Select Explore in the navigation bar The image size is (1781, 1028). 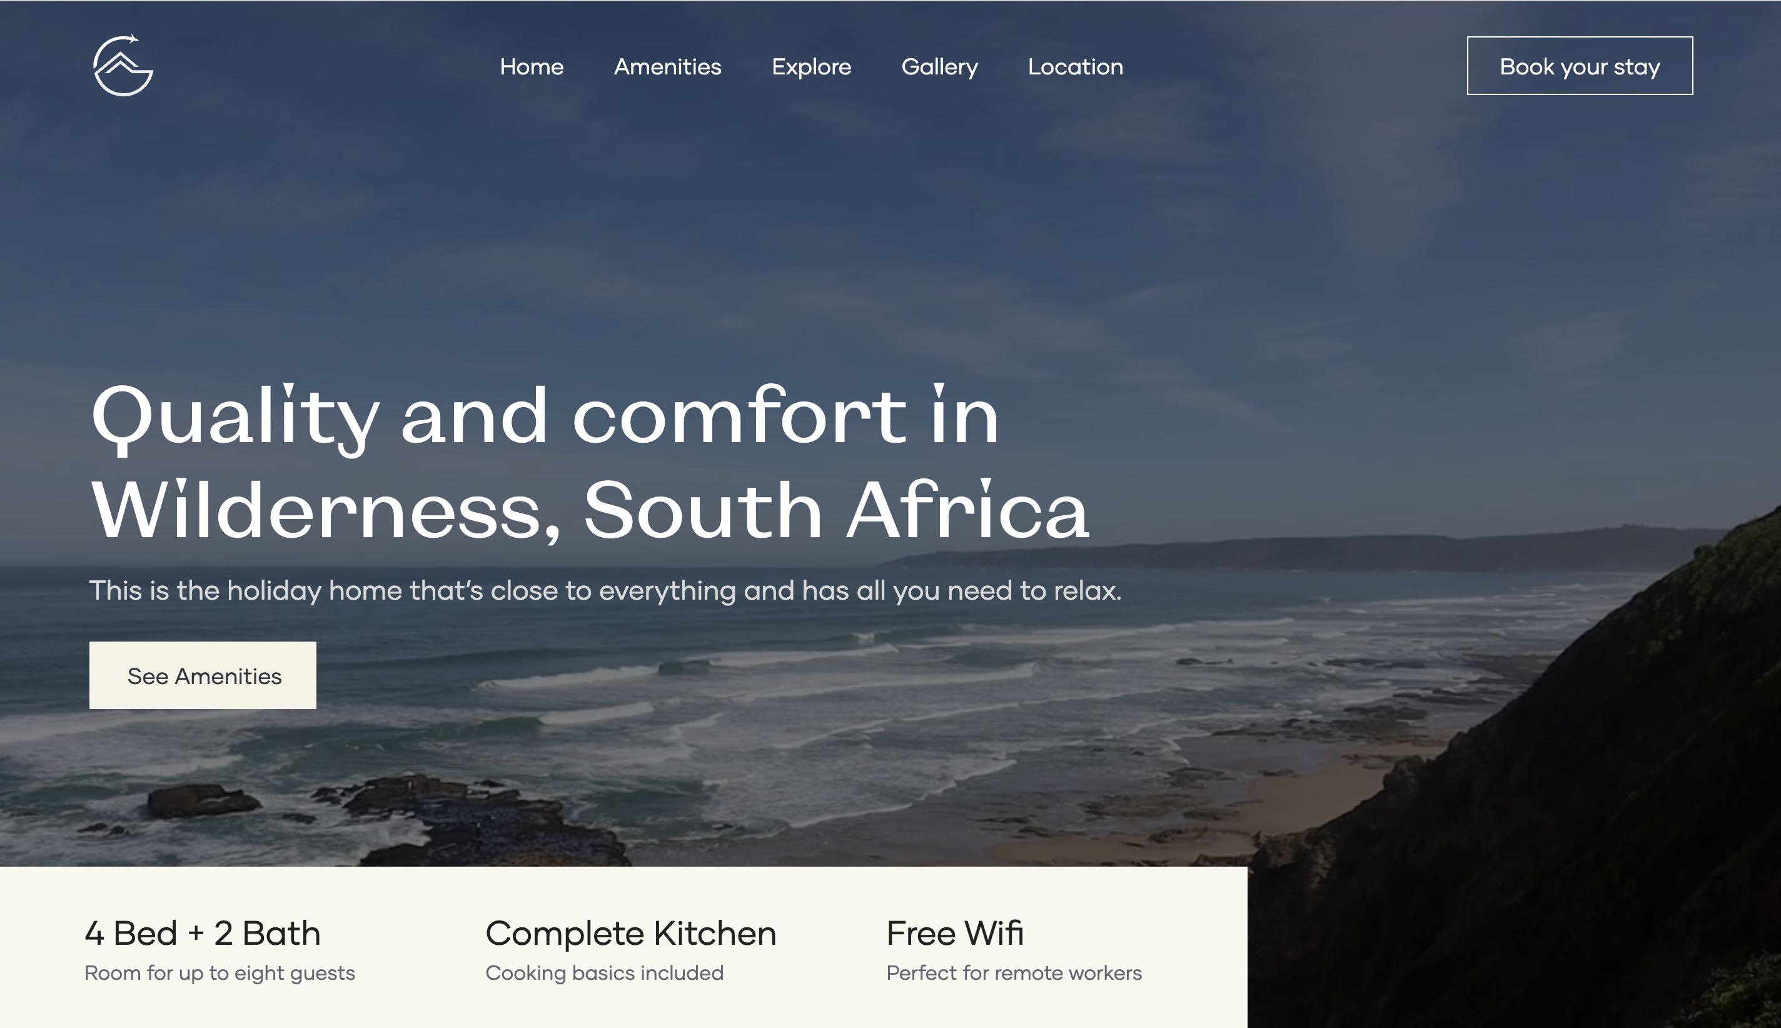click(811, 67)
